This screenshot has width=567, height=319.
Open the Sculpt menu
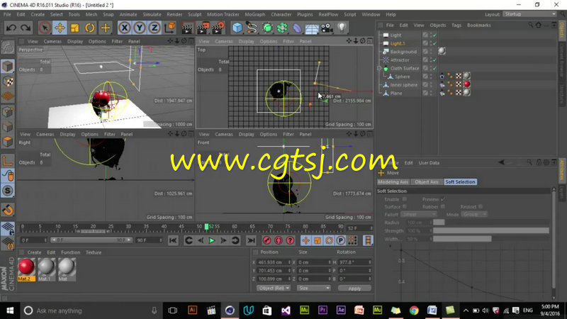coord(194,14)
